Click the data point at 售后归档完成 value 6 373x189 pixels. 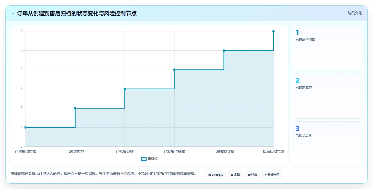(273, 31)
